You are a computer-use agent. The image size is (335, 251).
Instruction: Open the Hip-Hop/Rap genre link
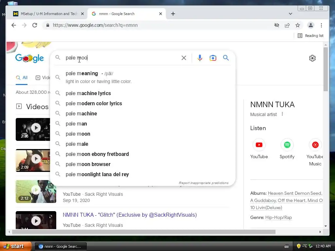(278, 217)
